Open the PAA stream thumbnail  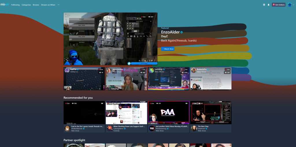coord(169,112)
